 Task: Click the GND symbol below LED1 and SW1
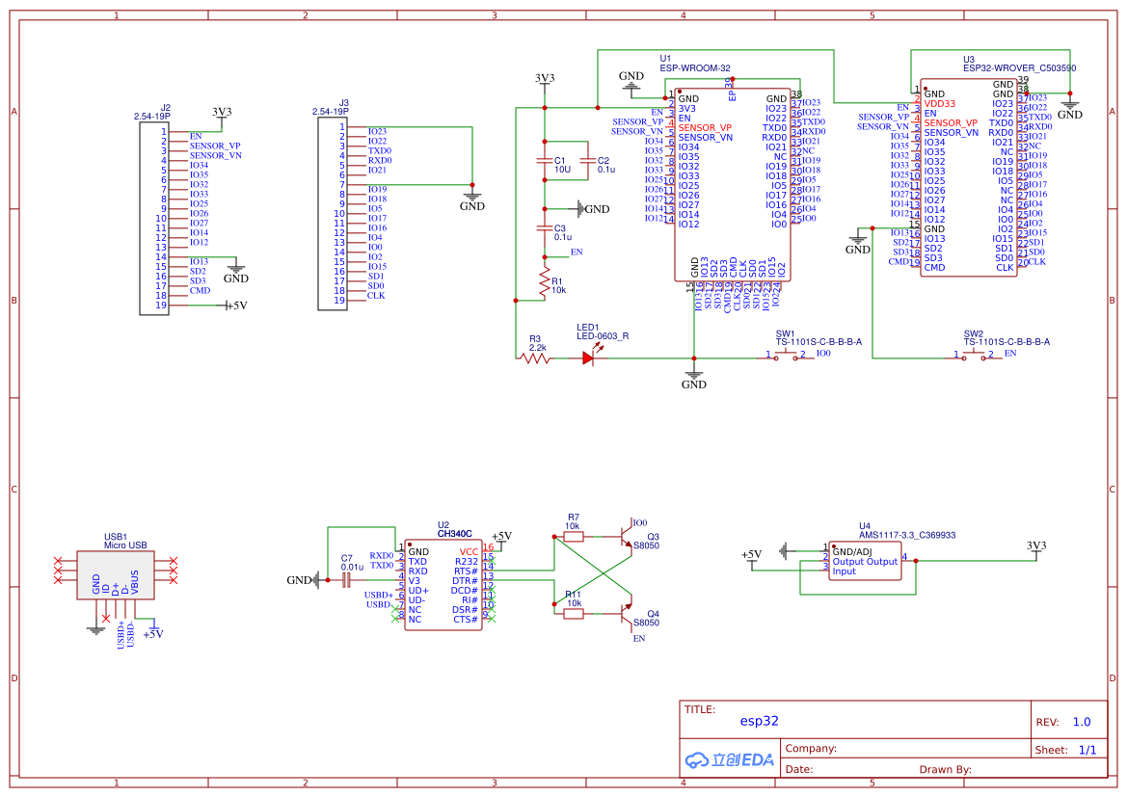(x=693, y=379)
